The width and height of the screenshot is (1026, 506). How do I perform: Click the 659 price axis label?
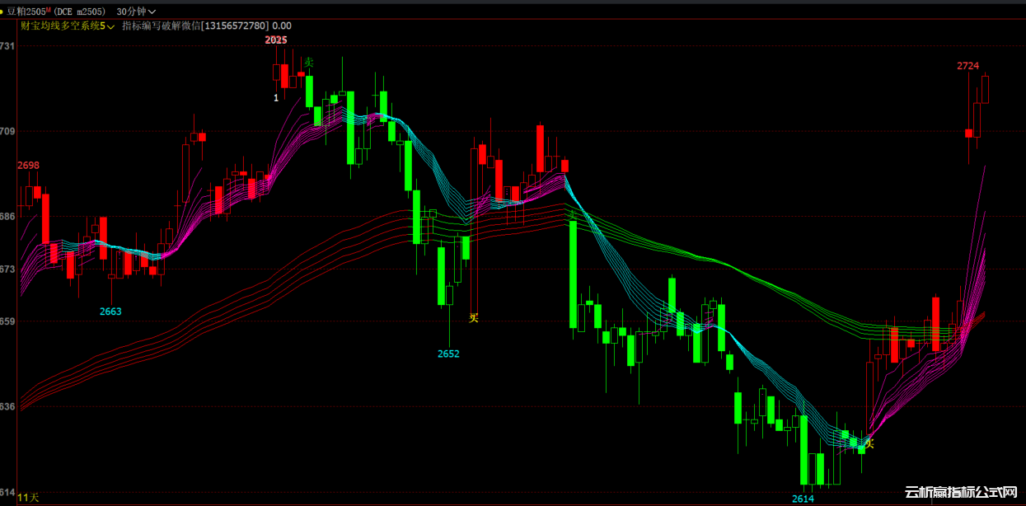click(x=7, y=321)
